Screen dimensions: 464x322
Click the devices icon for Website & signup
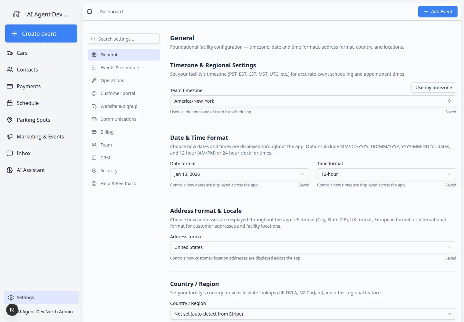point(94,106)
